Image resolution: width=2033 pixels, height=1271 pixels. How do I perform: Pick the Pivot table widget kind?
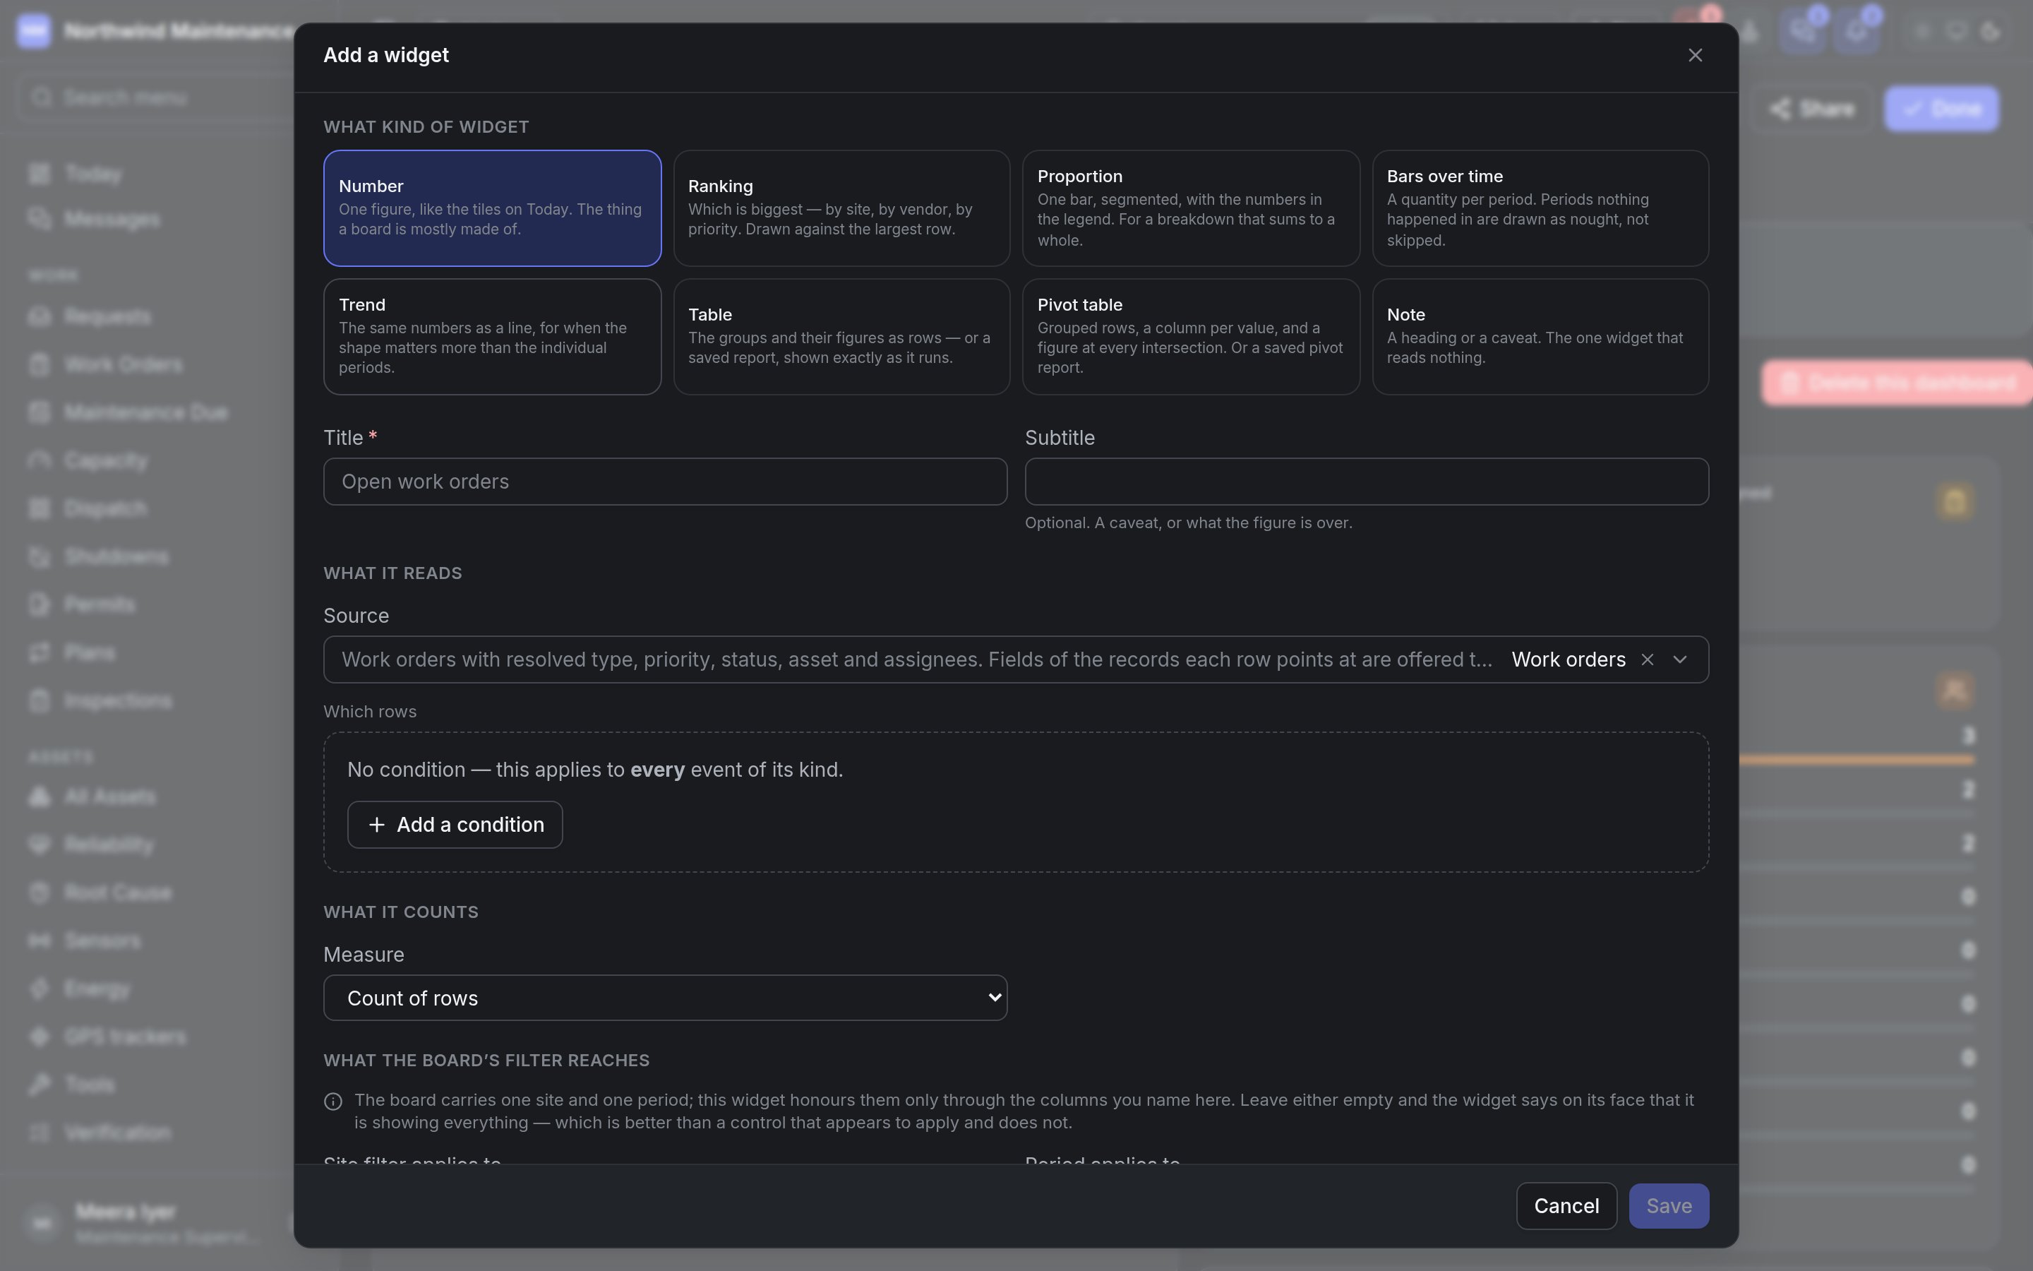click(x=1190, y=336)
